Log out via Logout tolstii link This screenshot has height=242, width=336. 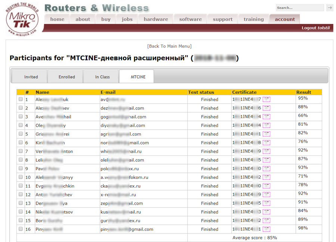(x=315, y=28)
